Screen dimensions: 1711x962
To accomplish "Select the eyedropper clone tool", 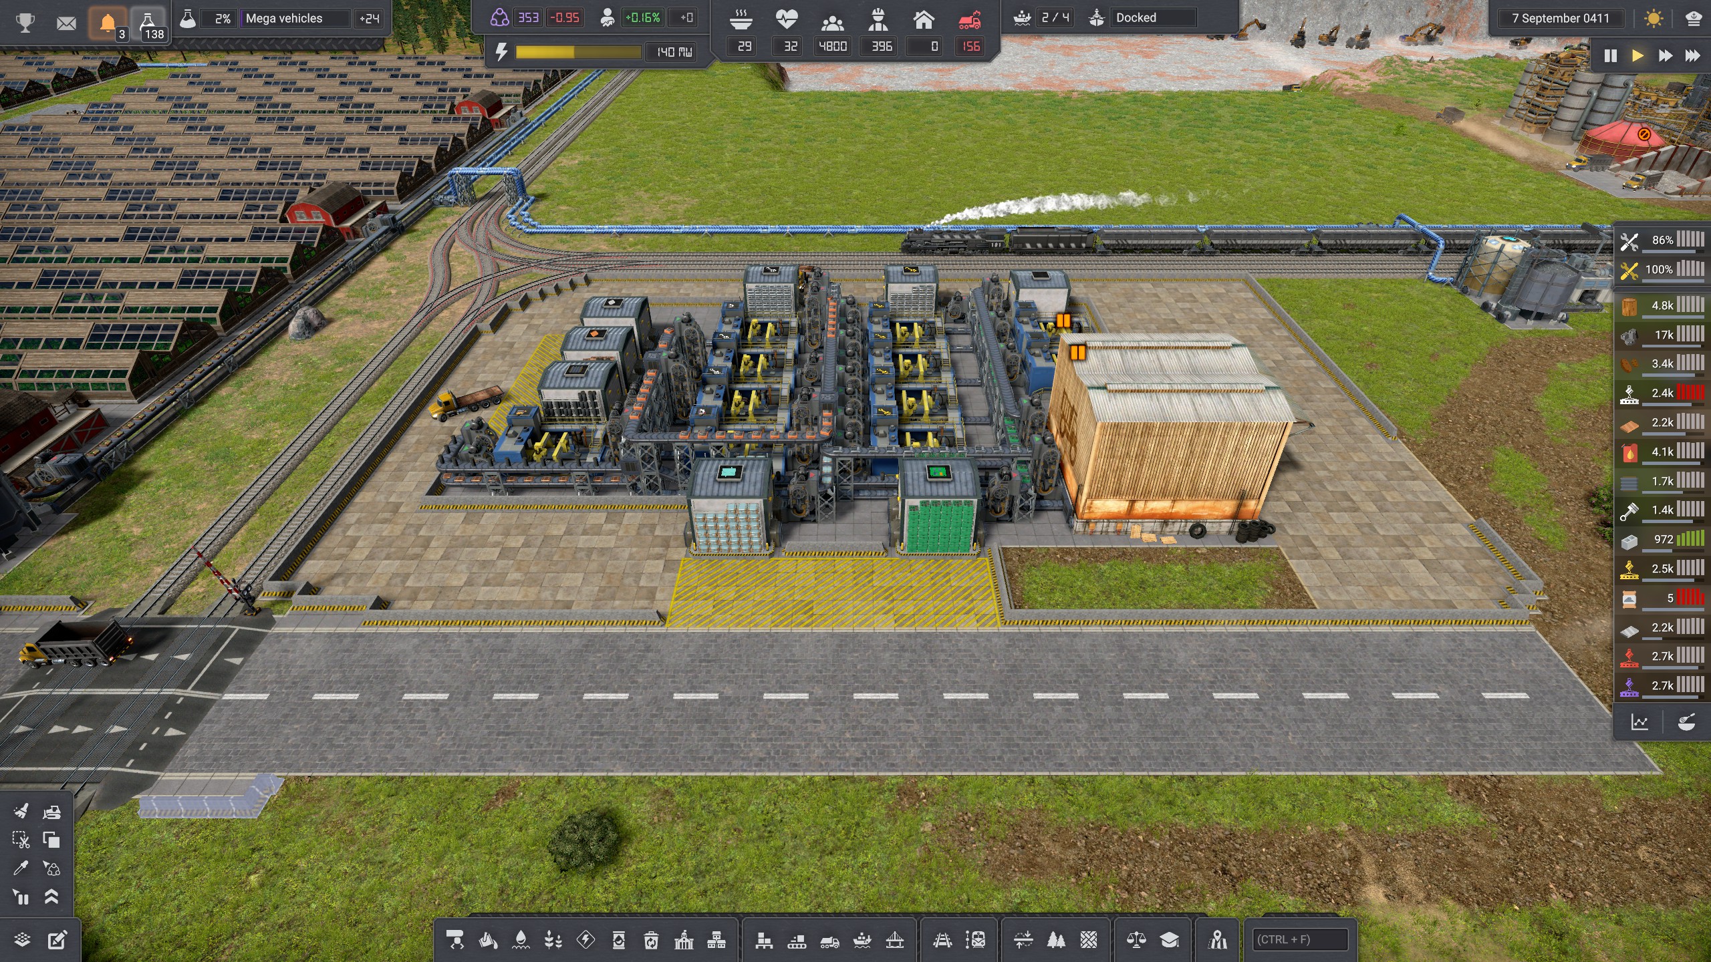I will [x=21, y=868].
